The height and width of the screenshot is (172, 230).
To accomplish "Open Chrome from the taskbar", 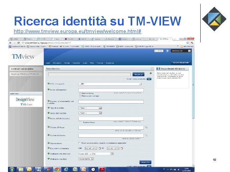I will [57, 169].
